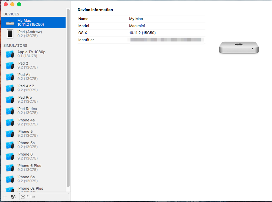The width and height of the screenshot is (272, 202).
Task: Close the window with red button
Action: [x=6, y=4]
